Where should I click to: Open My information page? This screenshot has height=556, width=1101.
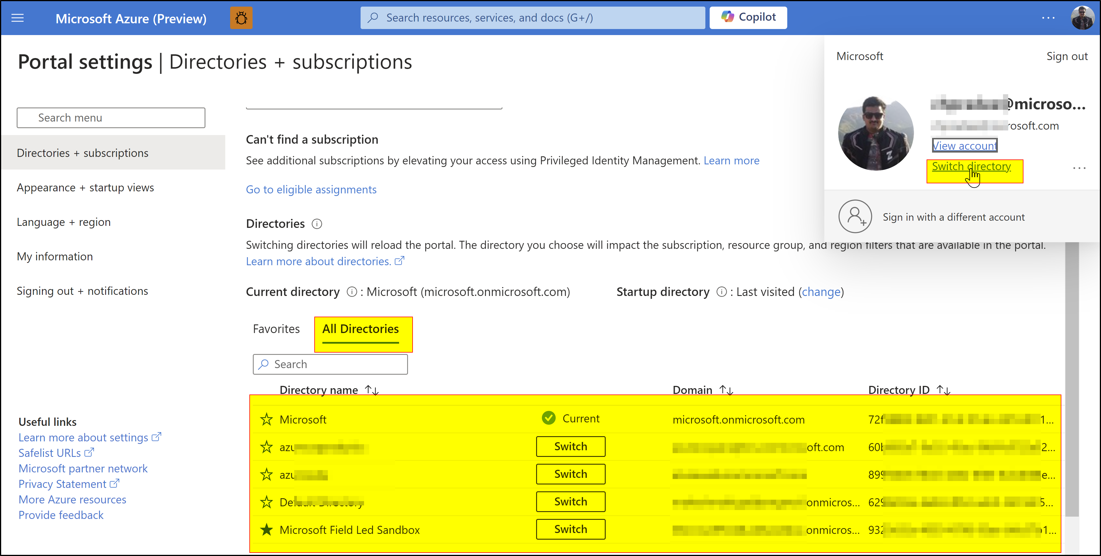(x=55, y=256)
